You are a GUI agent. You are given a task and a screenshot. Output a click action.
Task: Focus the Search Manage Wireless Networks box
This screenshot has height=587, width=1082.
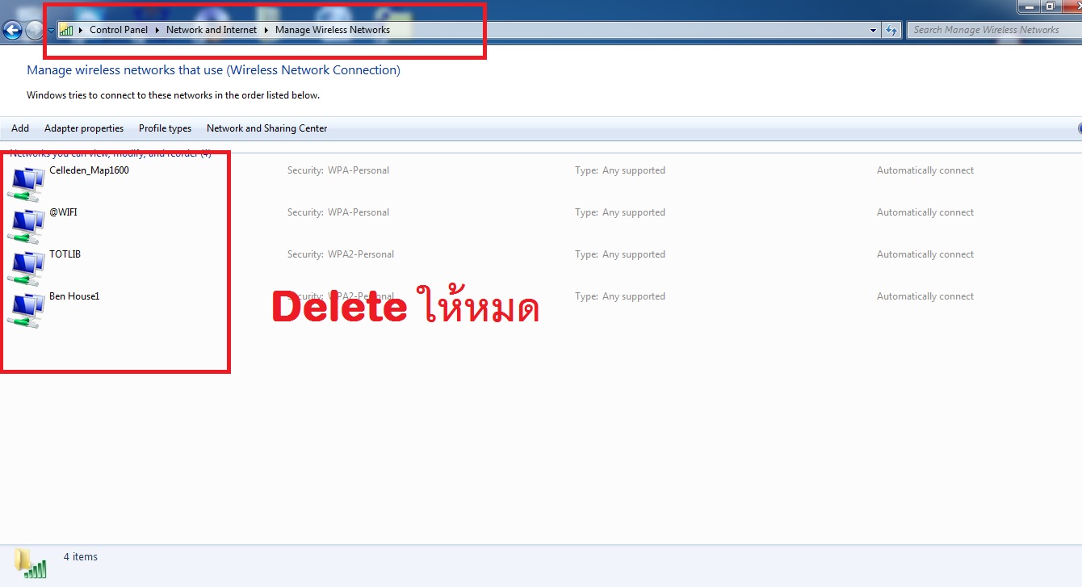(x=993, y=30)
